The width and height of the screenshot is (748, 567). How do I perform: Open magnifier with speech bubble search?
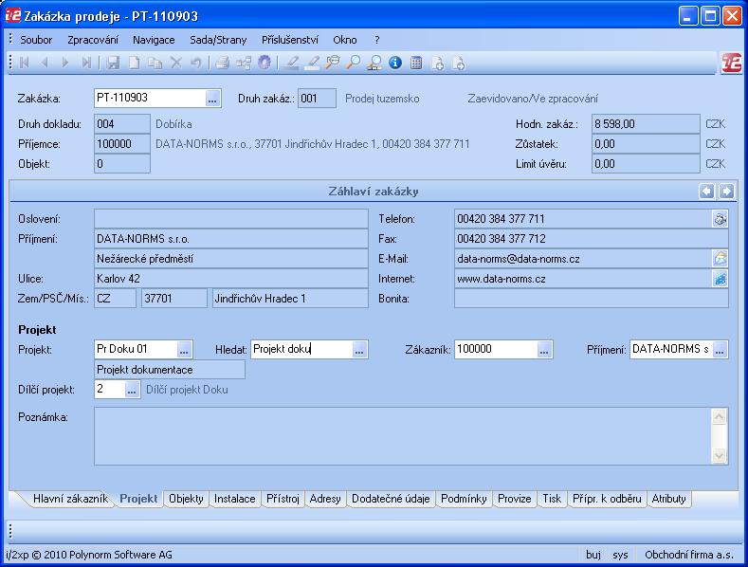[x=333, y=63]
